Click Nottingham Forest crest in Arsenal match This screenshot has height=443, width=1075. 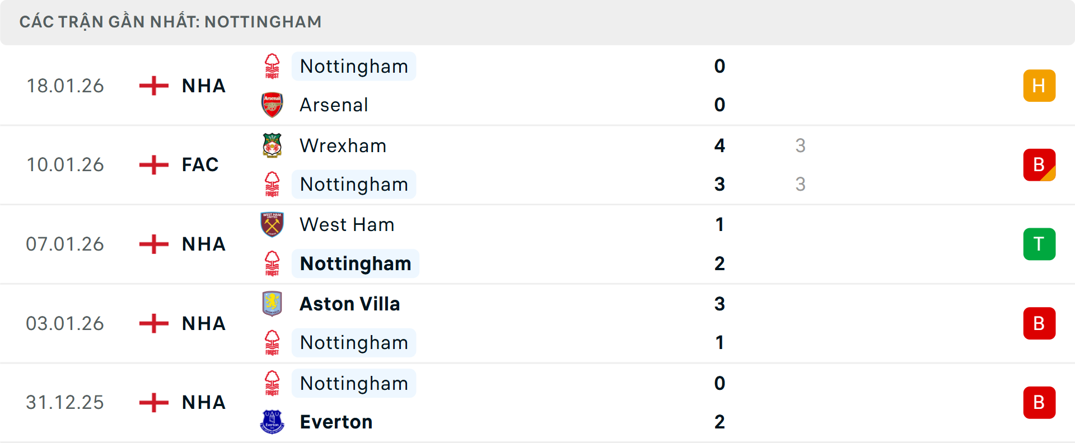pyautogui.click(x=272, y=66)
